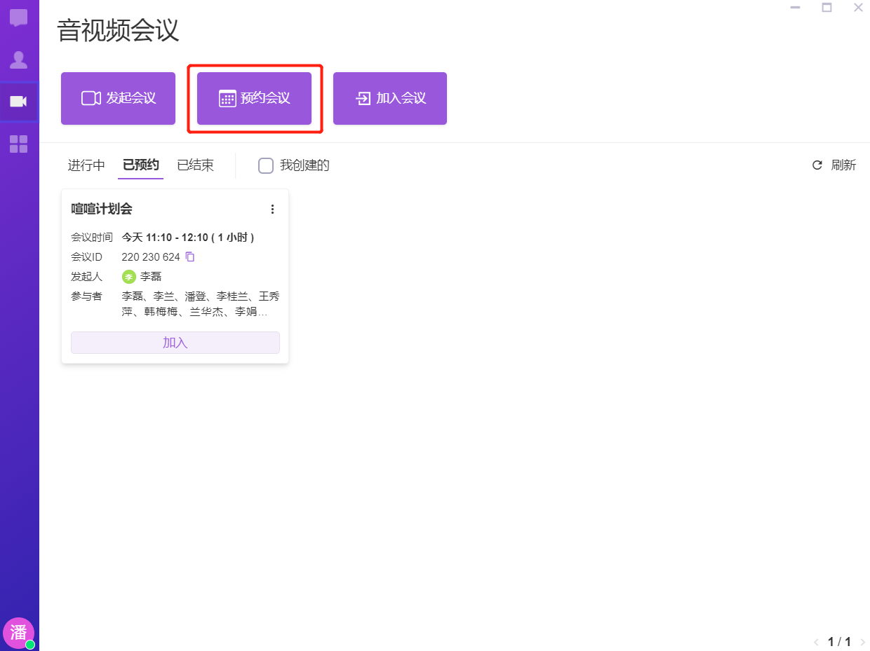Toggle the 我创建的 checkbox

[266, 165]
